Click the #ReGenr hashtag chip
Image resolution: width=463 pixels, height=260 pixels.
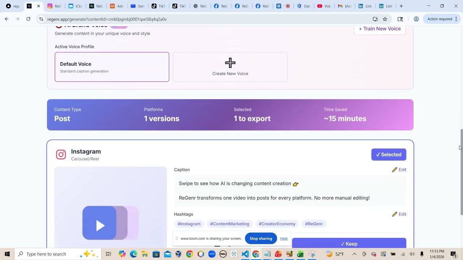click(314, 224)
